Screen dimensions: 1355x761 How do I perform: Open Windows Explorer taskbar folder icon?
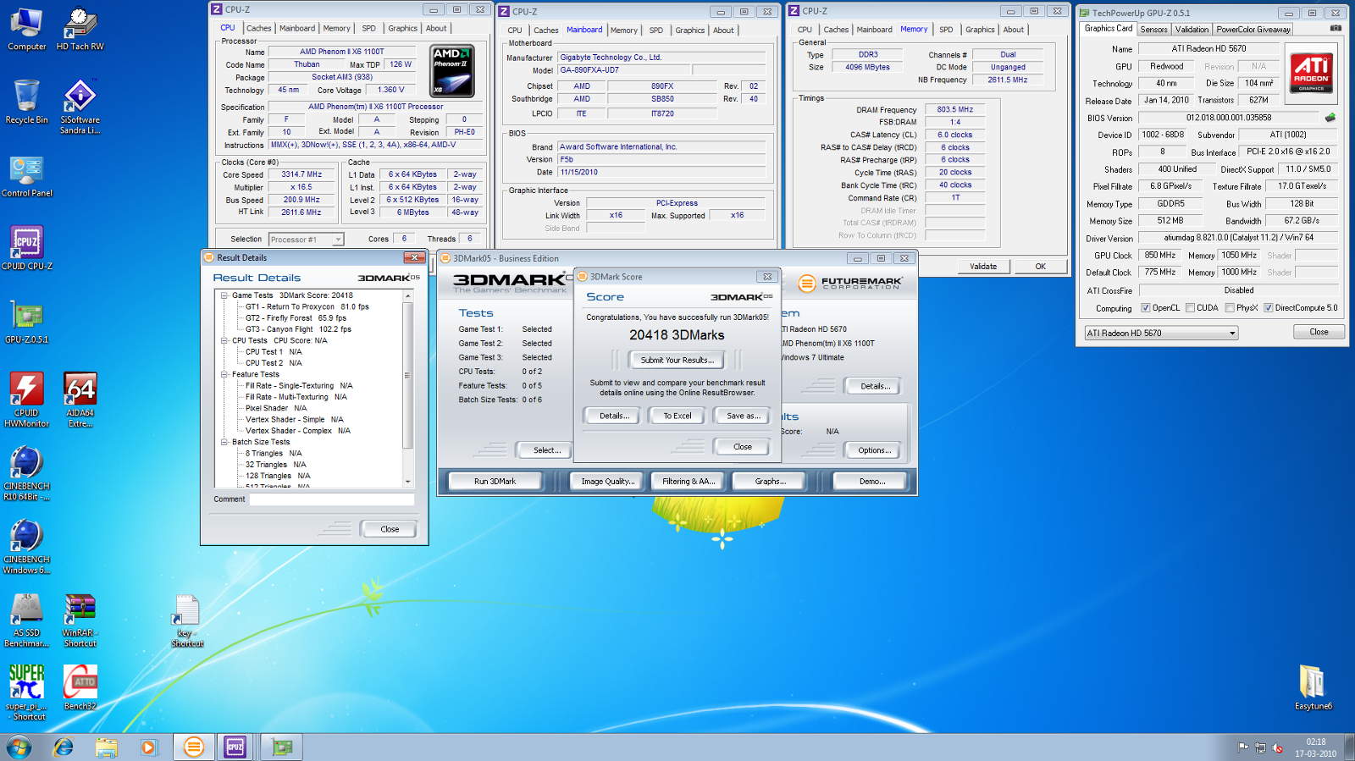pyautogui.click(x=106, y=747)
